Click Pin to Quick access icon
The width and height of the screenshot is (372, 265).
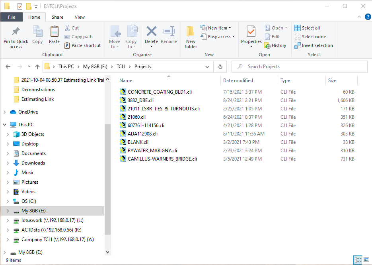tap(16, 31)
